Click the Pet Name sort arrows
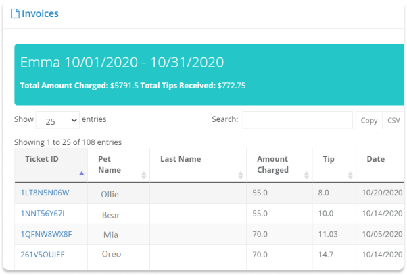The width and height of the screenshot is (407, 275). coord(143,175)
